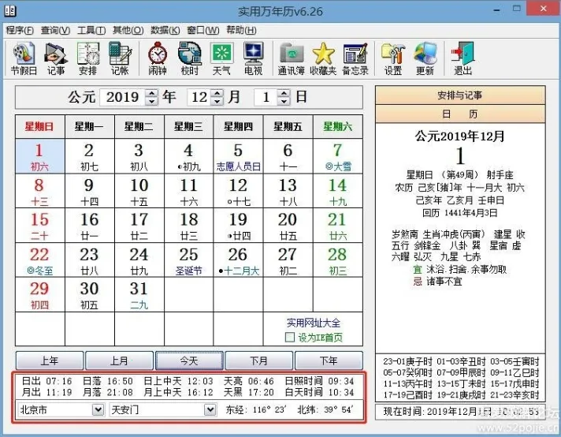Image resolution: width=561 pixels, height=437 pixels.
Task: Select December 30 初五 in calendar
Action: click(90, 294)
